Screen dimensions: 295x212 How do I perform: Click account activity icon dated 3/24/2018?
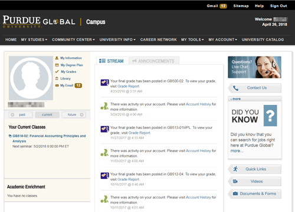click(104, 106)
